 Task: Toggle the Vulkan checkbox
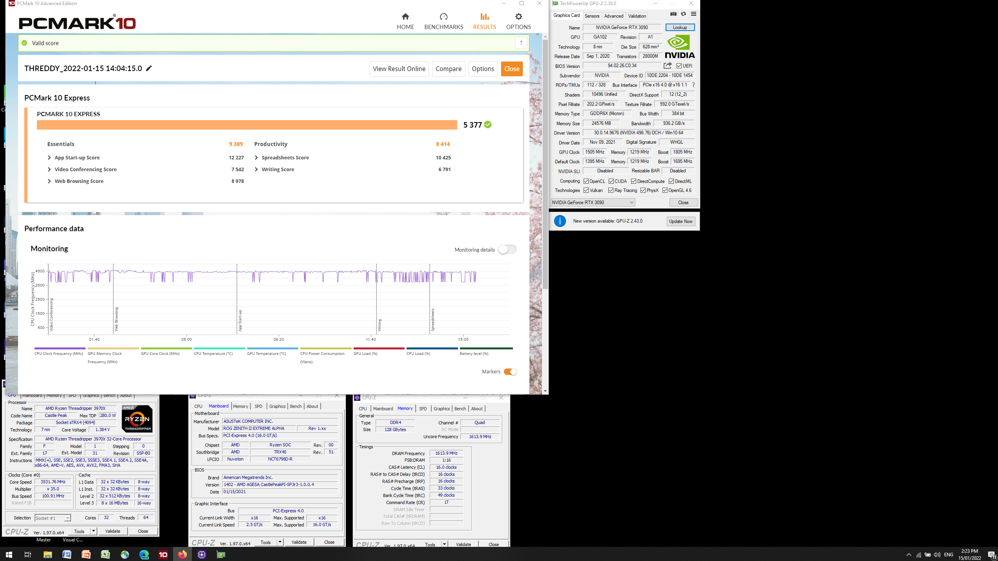click(586, 190)
